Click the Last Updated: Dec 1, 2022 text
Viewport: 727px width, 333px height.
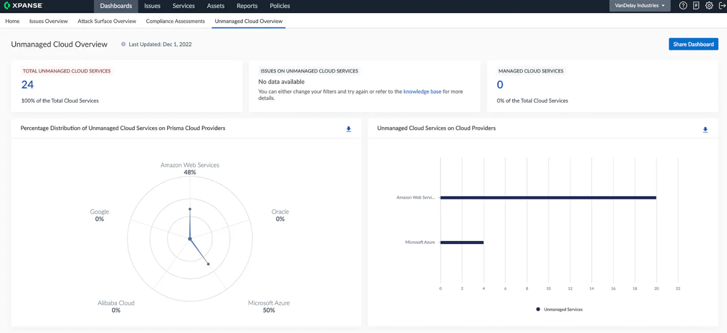point(160,44)
